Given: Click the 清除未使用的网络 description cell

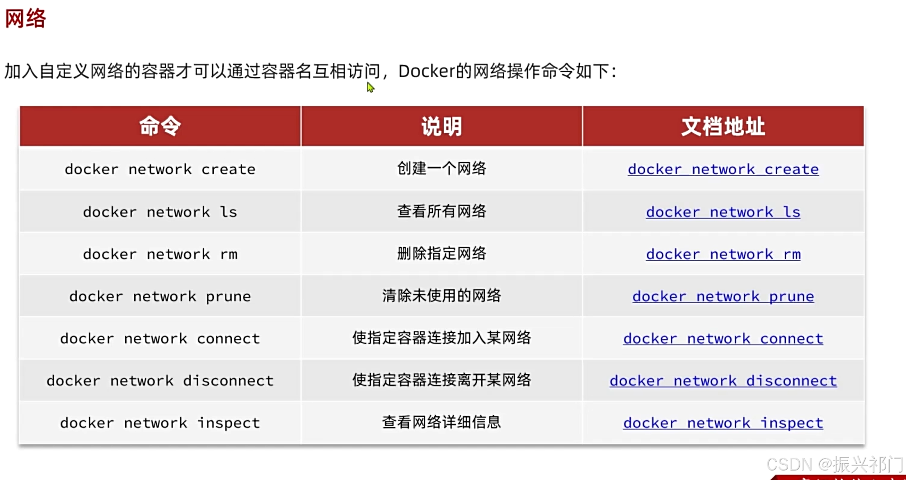Looking at the screenshot, I should (x=441, y=296).
